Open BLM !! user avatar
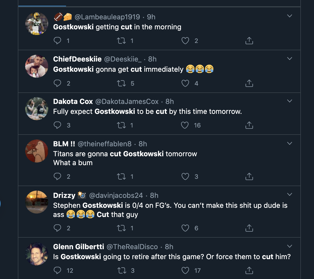Screen dimensions: 314x279 tap(37, 151)
